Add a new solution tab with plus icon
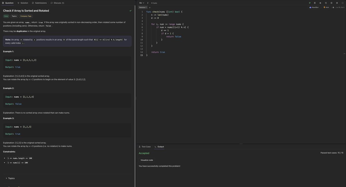Image resolution: width=346 pixels, height=187 pixels. point(149,8)
